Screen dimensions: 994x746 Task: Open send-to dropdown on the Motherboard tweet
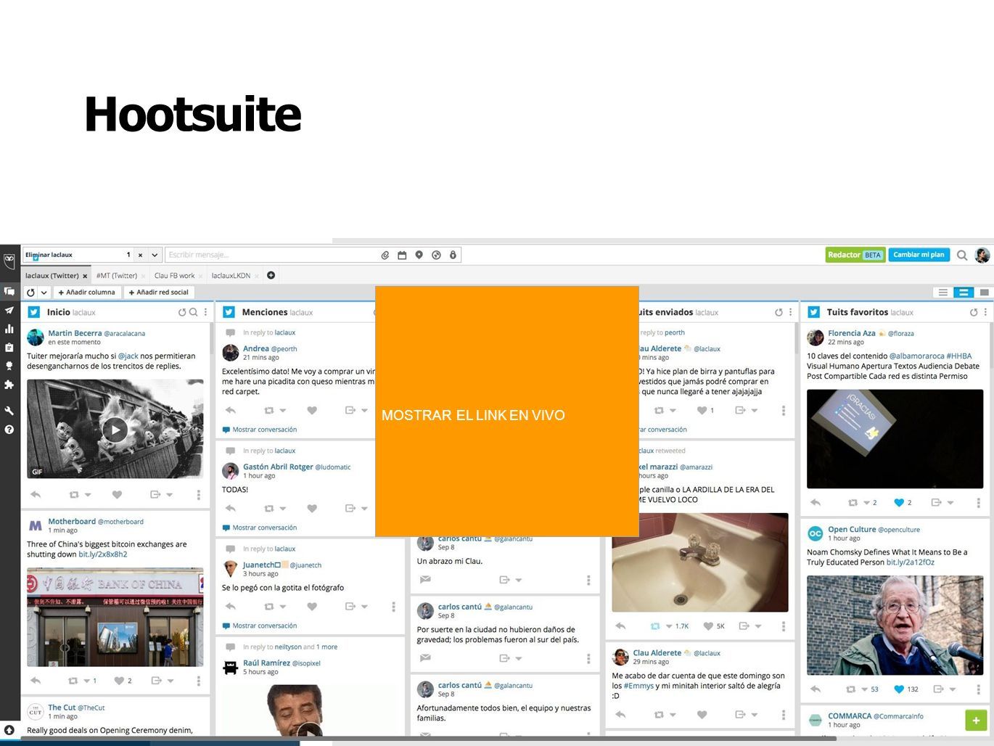point(171,681)
